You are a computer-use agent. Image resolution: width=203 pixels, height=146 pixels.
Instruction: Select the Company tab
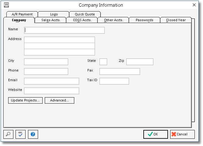point(19,20)
